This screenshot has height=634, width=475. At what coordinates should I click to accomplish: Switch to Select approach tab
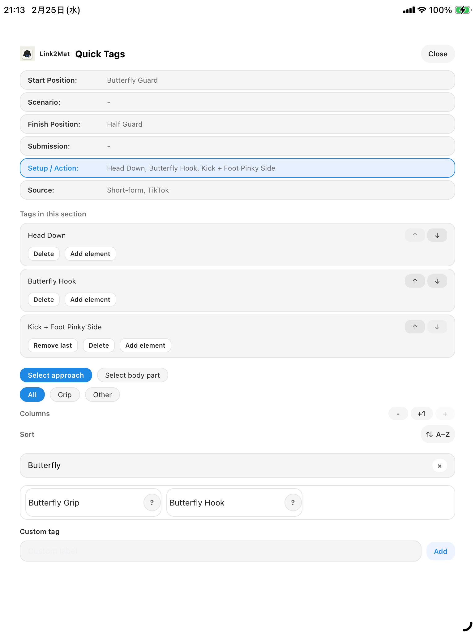(56, 375)
